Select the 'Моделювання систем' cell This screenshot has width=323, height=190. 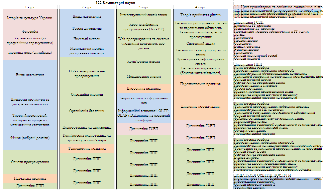pos(143,76)
